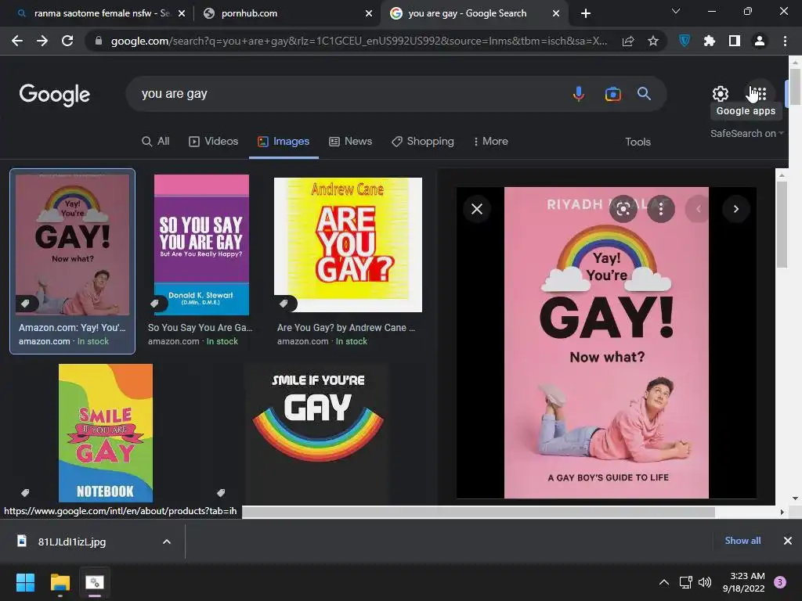
Task: Open the Extensions puzzle menu
Action: coord(710,41)
